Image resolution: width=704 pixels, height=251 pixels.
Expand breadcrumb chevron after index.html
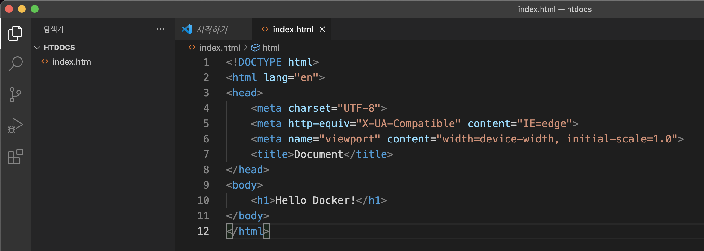[x=245, y=48]
